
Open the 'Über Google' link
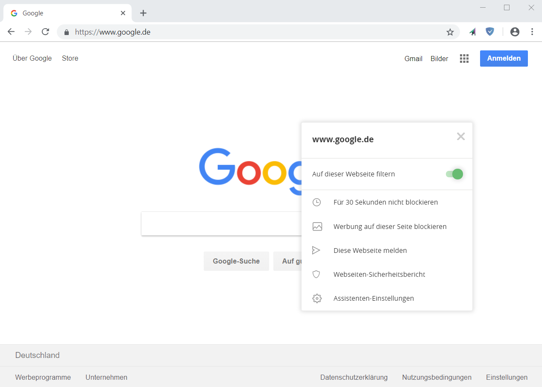[32, 59]
